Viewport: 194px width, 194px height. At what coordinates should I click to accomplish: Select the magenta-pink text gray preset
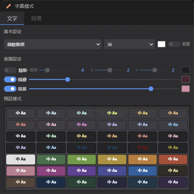tap(81, 125)
